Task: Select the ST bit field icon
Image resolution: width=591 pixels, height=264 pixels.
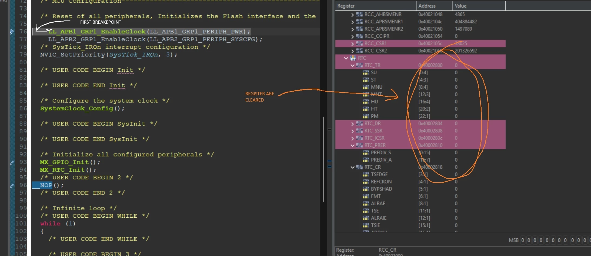Action: point(366,80)
